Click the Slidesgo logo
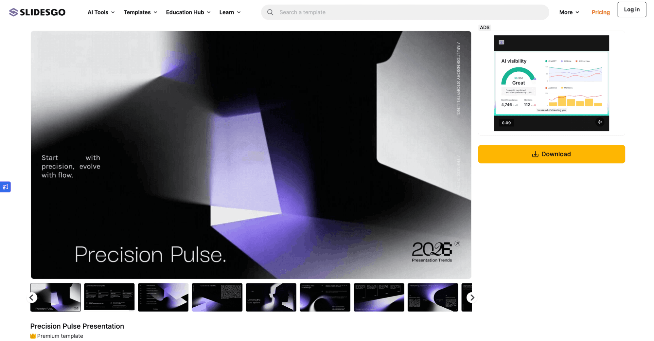 tap(37, 12)
